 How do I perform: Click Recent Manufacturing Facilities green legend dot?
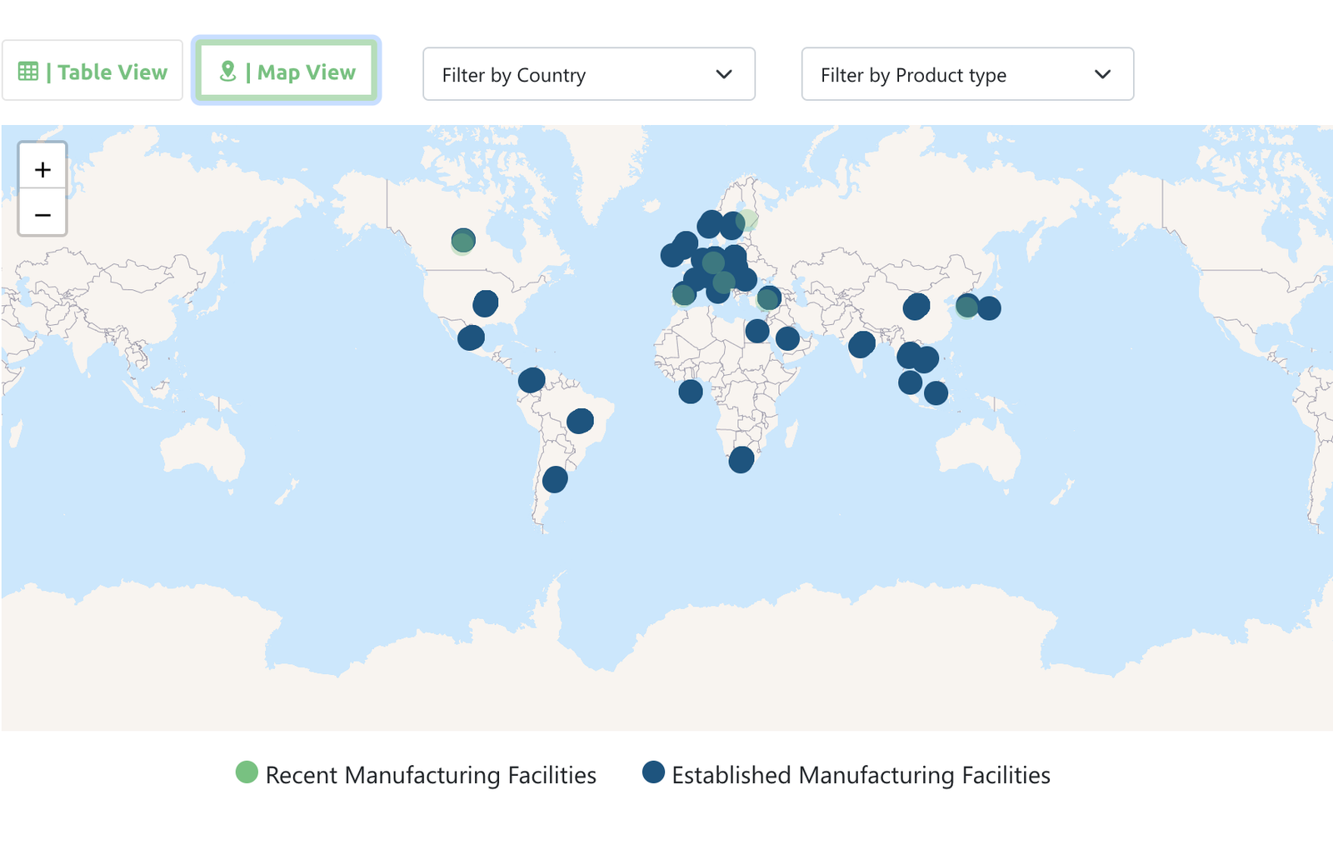247,772
